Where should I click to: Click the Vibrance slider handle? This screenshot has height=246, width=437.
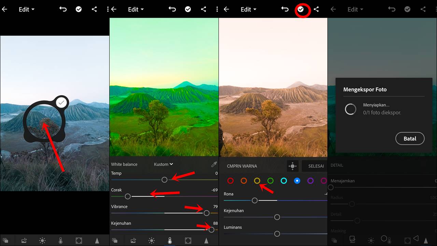[207, 213]
